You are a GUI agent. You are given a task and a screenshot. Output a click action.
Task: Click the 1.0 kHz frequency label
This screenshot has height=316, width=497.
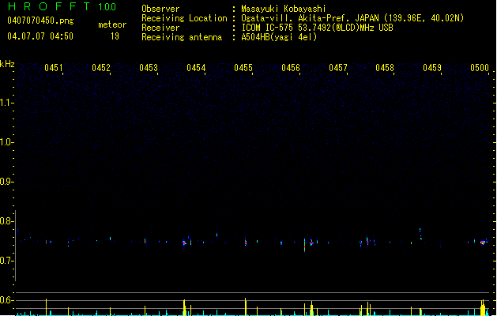coord(6,142)
